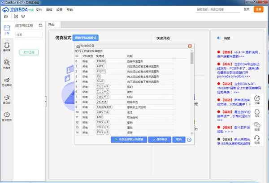Click folder icon beside 已打开的工程
The image size is (269, 183).
(40, 26)
